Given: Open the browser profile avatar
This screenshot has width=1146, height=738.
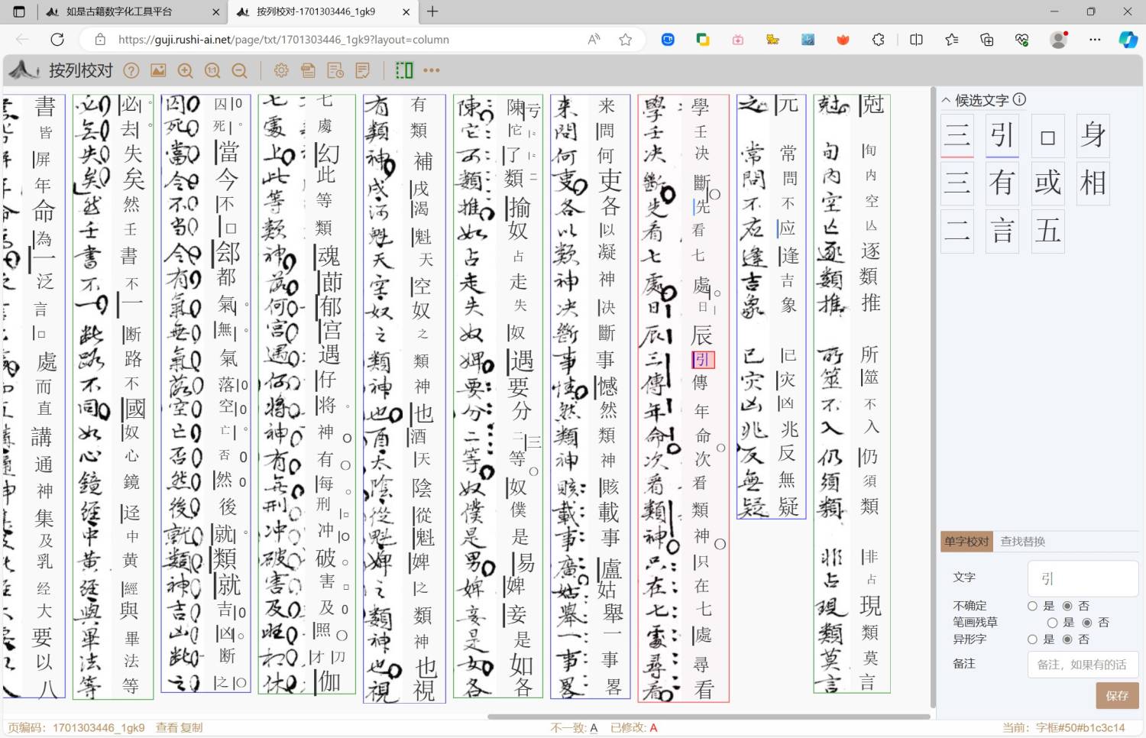Looking at the screenshot, I should click(1059, 40).
